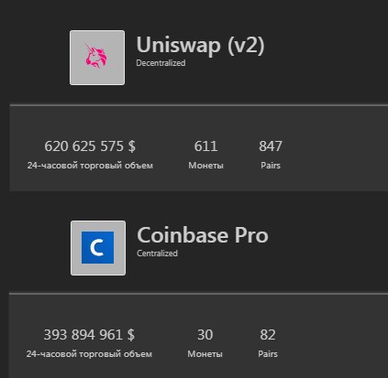This screenshot has width=388, height=378.
Task: Click the Coinbase Pro blue C logo
Action: click(x=98, y=248)
